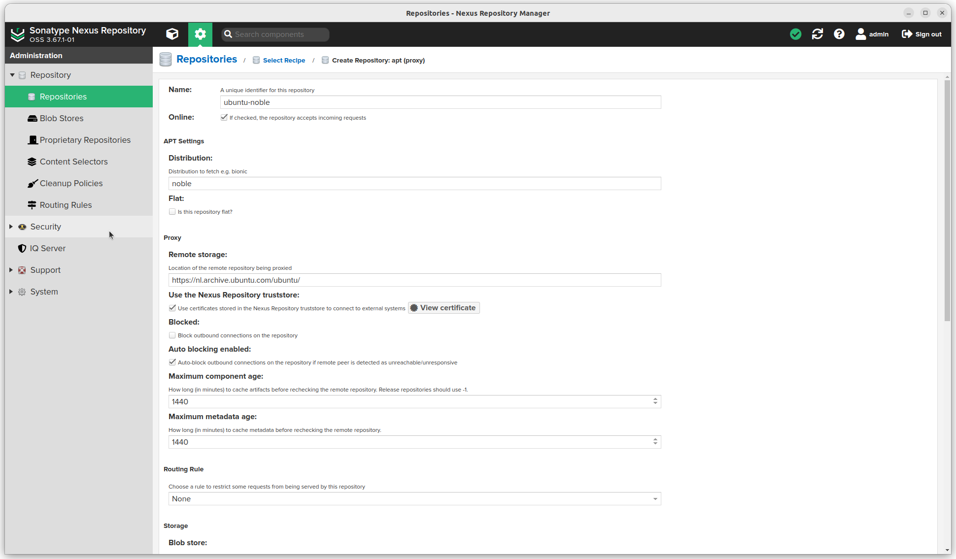Click the admin user icon
This screenshot has width=956, height=559.
860,34
